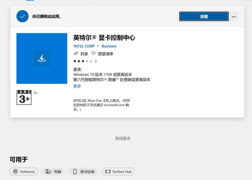Open the 3+ age rating link
This screenshot has width=252, height=180.
[35, 93]
